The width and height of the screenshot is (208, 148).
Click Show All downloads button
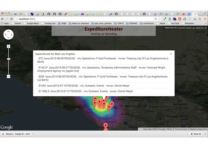[196, 134]
